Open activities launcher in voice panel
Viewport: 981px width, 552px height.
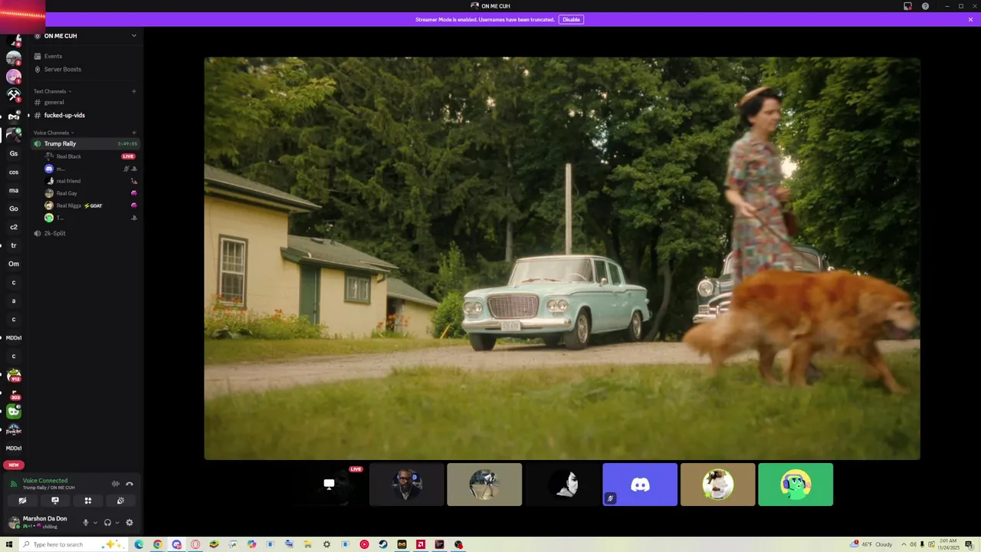[x=88, y=501]
